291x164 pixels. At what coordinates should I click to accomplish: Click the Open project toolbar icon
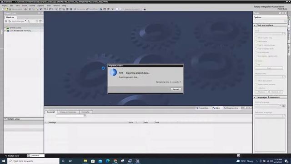click(7, 9)
